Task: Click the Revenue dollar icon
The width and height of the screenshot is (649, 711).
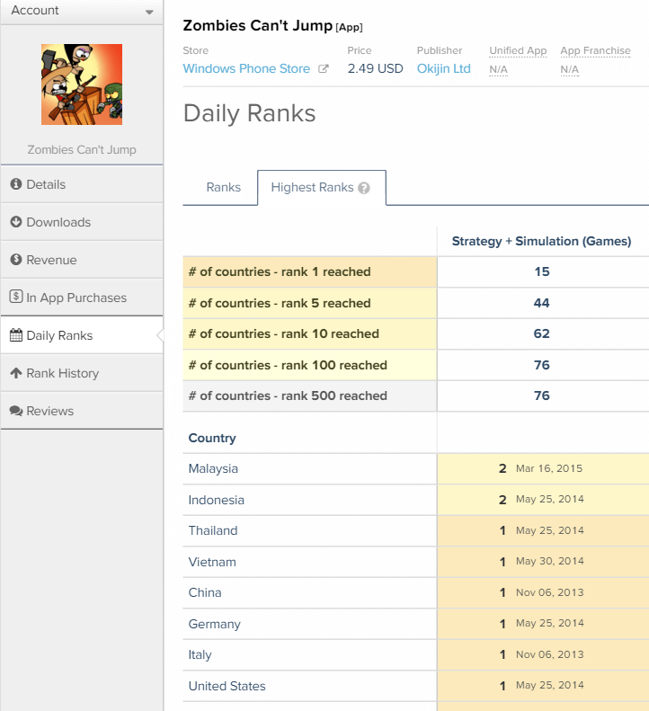Action: point(16,260)
